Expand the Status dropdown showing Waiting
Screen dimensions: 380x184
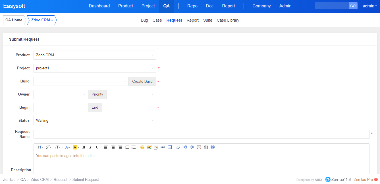(x=95, y=121)
